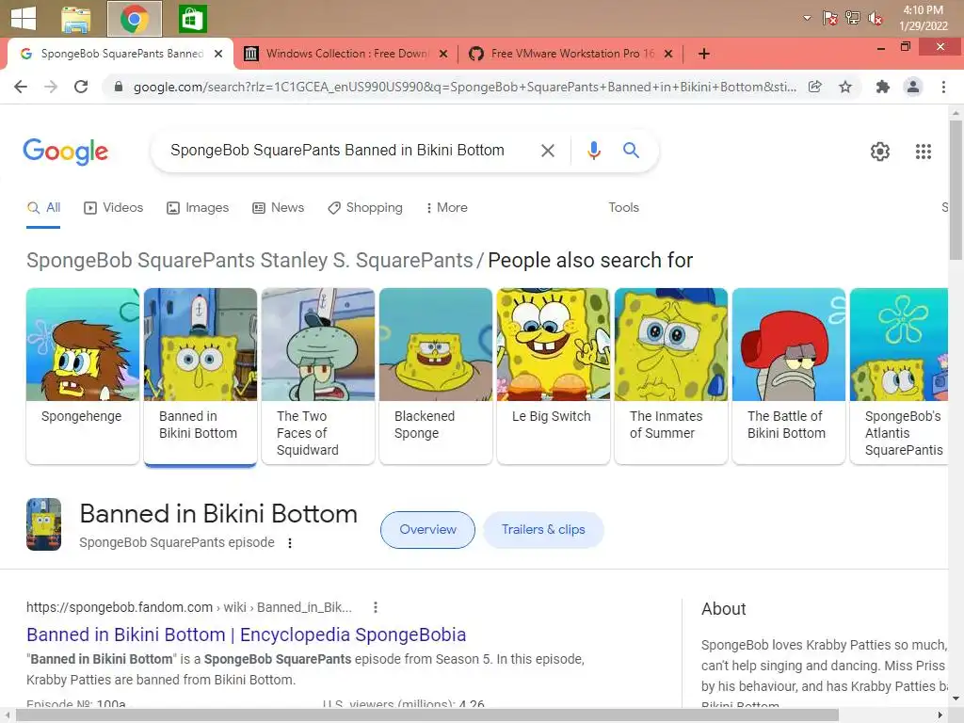Screen dimensions: 964x723
Task: Click the muted volume tray icon
Action: [875, 19]
